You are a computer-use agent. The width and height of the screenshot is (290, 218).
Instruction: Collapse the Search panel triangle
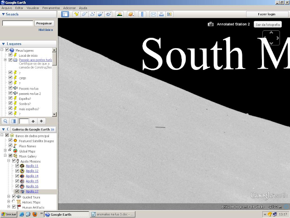coord(3,14)
